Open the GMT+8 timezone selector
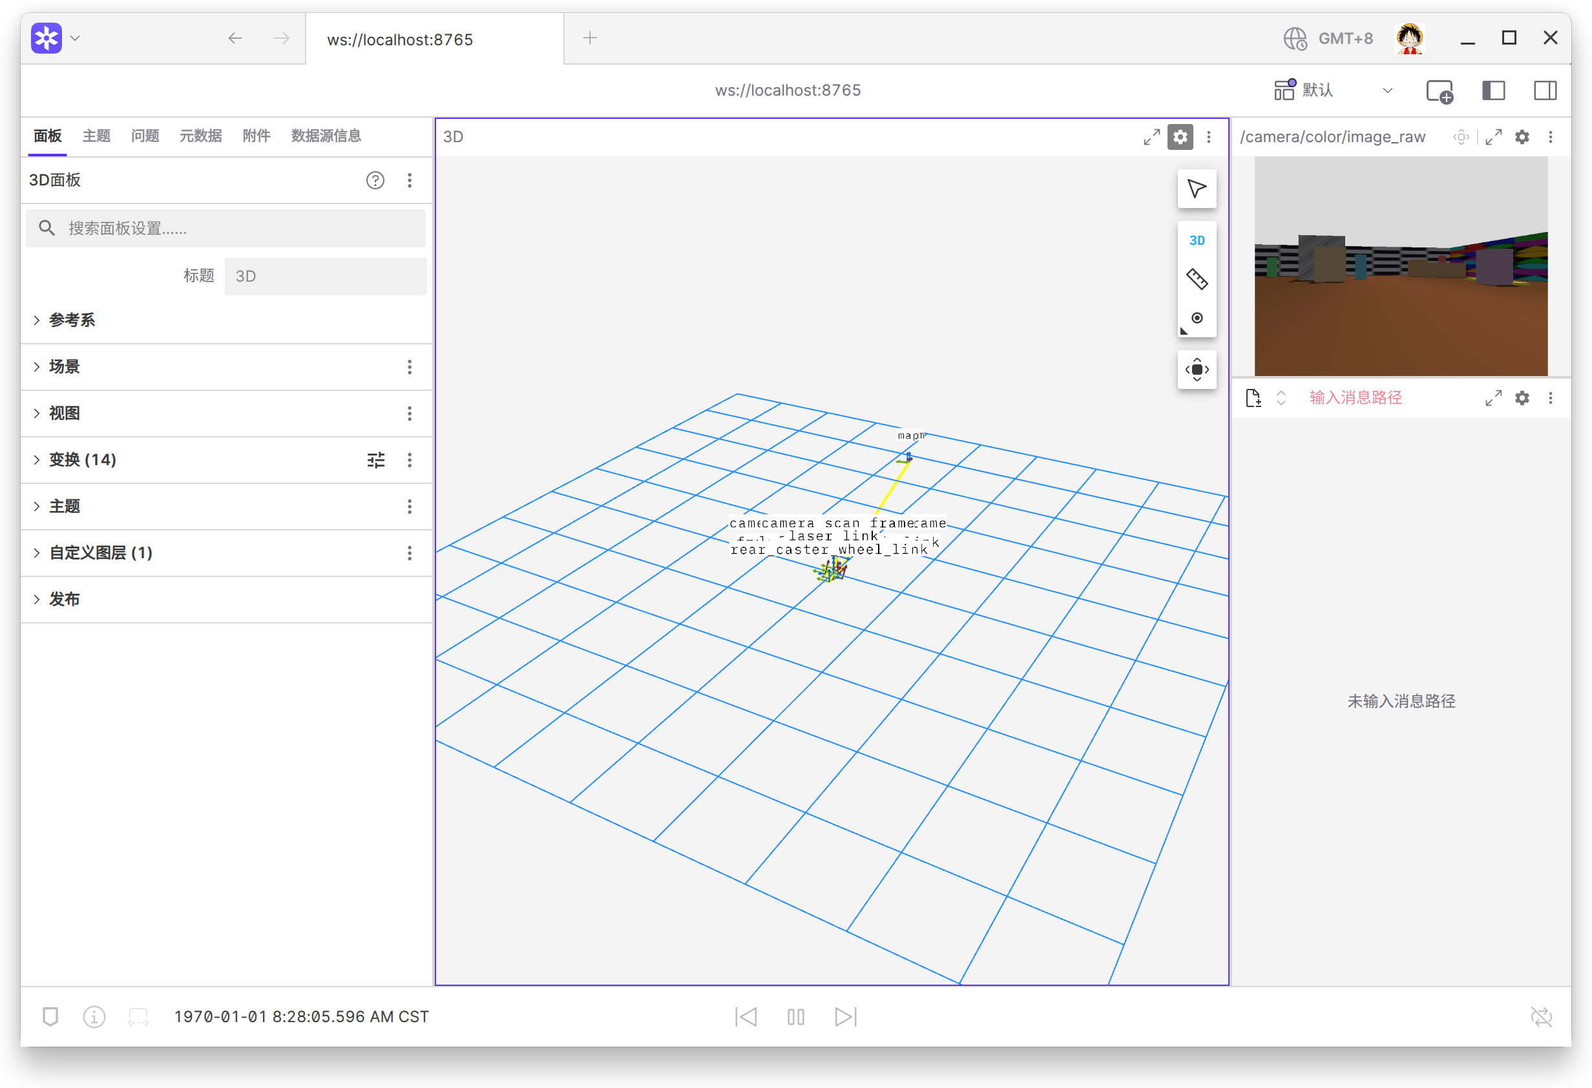The image size is (1592, 1088). pyautogui.click(x=1328, y=38)
